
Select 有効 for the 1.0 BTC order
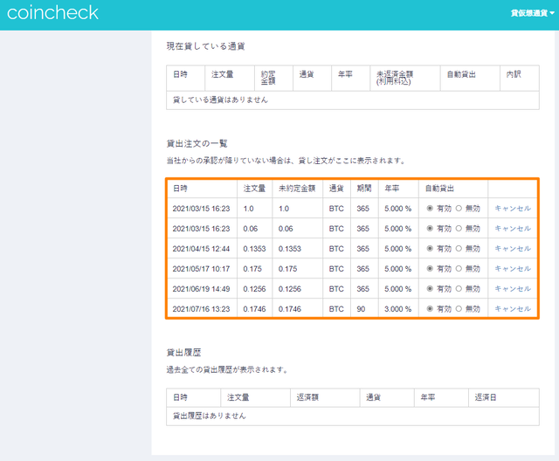click(x=430, y=209)
